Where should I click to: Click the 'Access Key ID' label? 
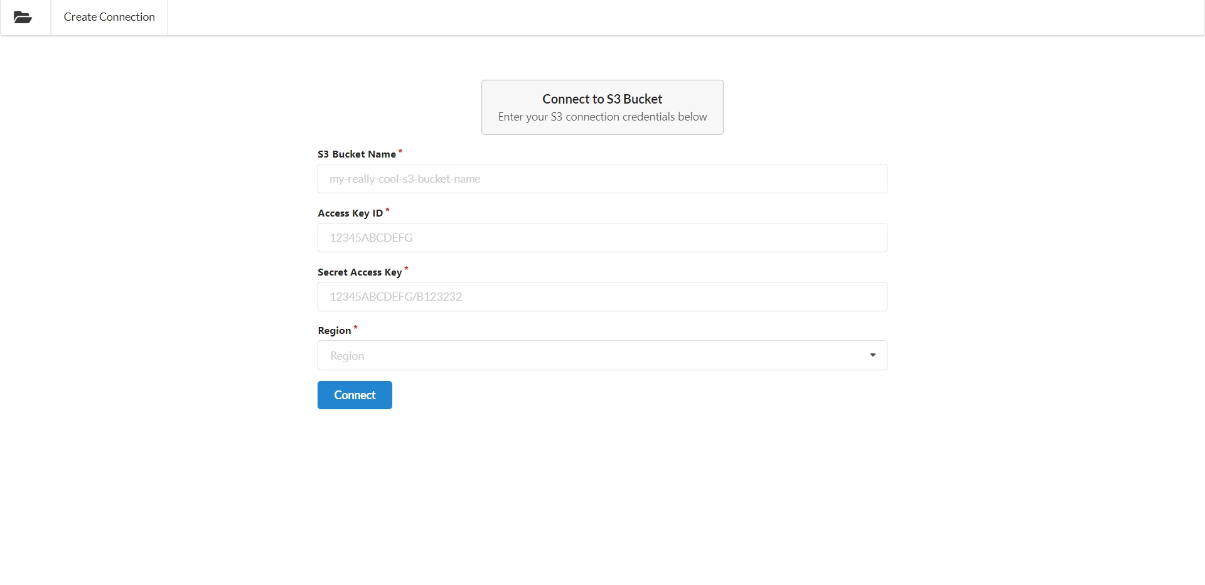pos(350,213)
